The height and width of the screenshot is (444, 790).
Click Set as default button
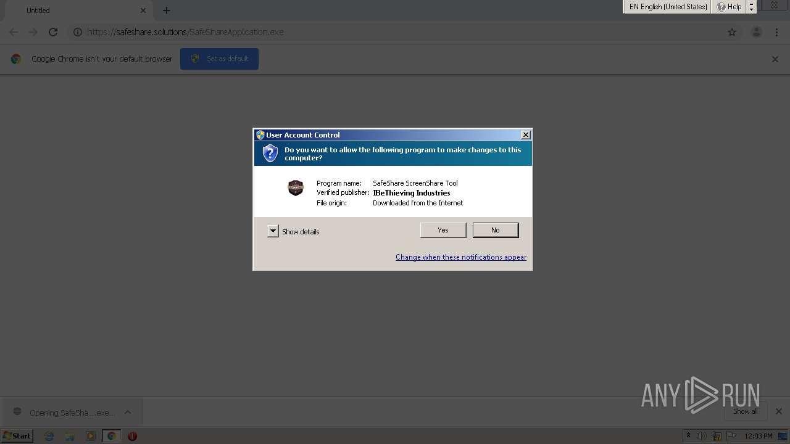[219, 59]
